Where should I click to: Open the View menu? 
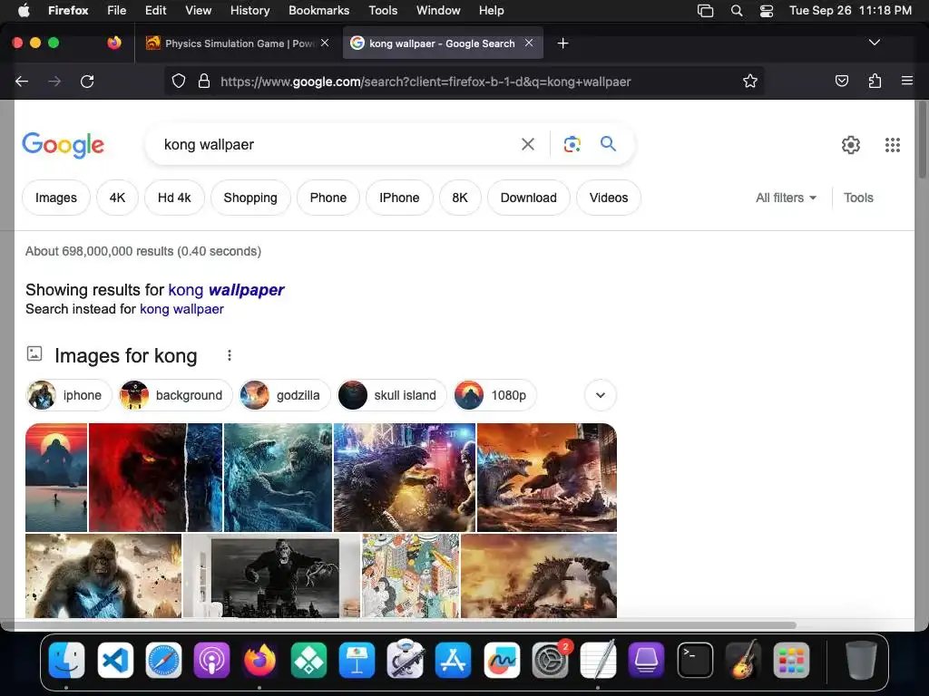pos(198,11)
